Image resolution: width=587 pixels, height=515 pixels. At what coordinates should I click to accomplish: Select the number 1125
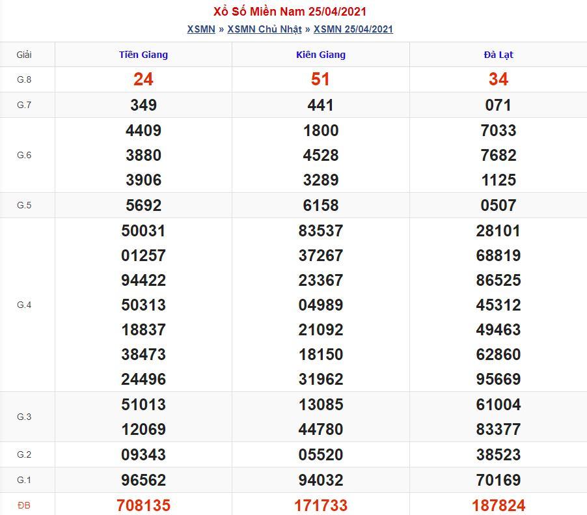(x=498, y=180)
